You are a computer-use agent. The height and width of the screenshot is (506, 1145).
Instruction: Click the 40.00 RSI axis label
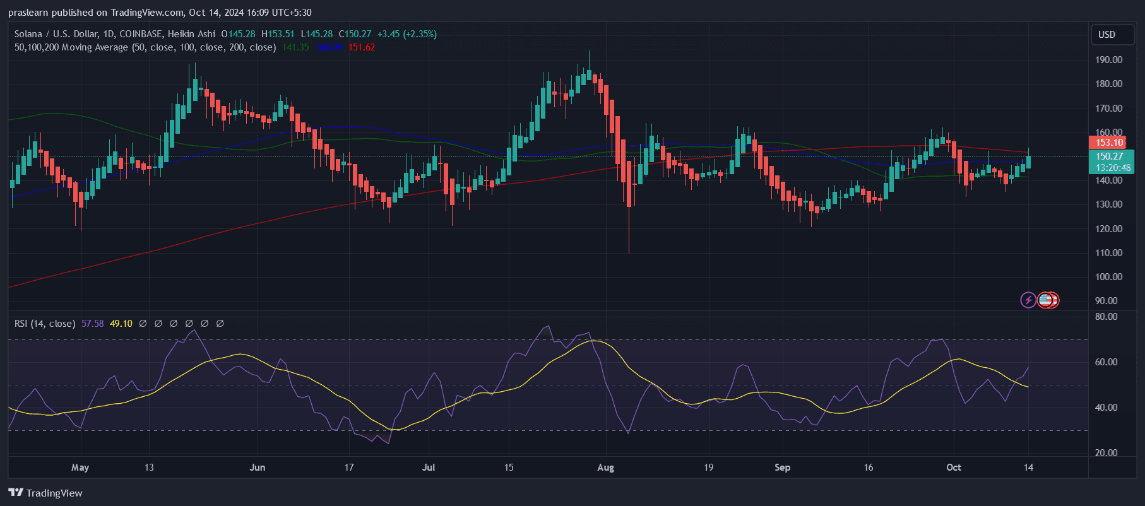coord(1106,408)
